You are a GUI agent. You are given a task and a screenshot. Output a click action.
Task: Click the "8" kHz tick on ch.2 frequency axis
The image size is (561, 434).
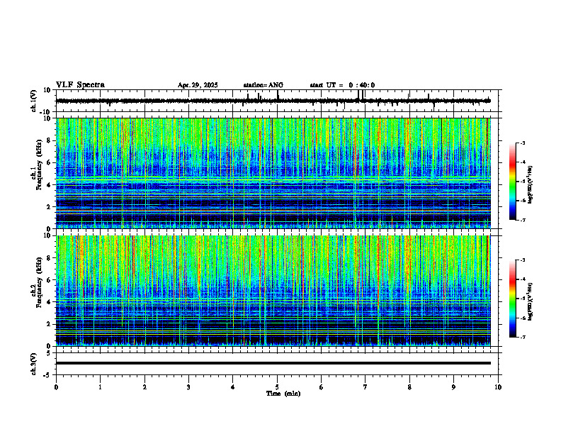click(49, 258)
